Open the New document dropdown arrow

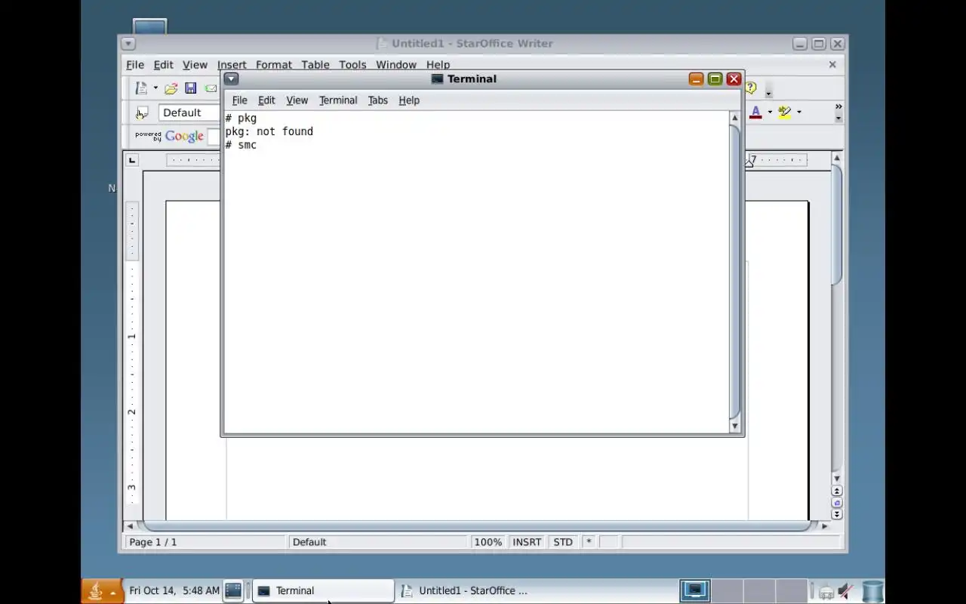(x=155, y=88)
